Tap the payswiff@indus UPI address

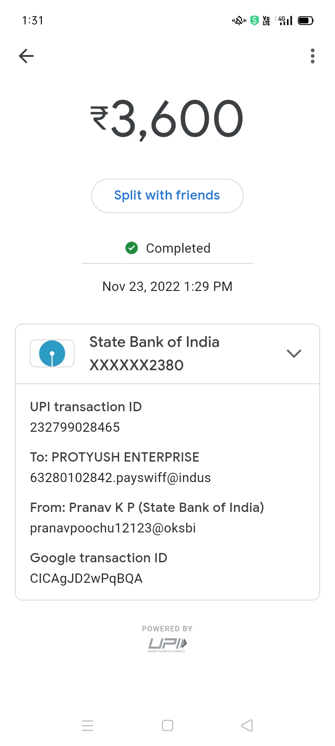point(120,477)
